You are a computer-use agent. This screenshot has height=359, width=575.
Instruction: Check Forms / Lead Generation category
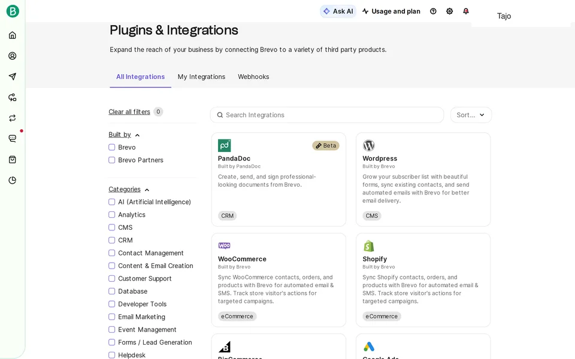click(112, 342)
